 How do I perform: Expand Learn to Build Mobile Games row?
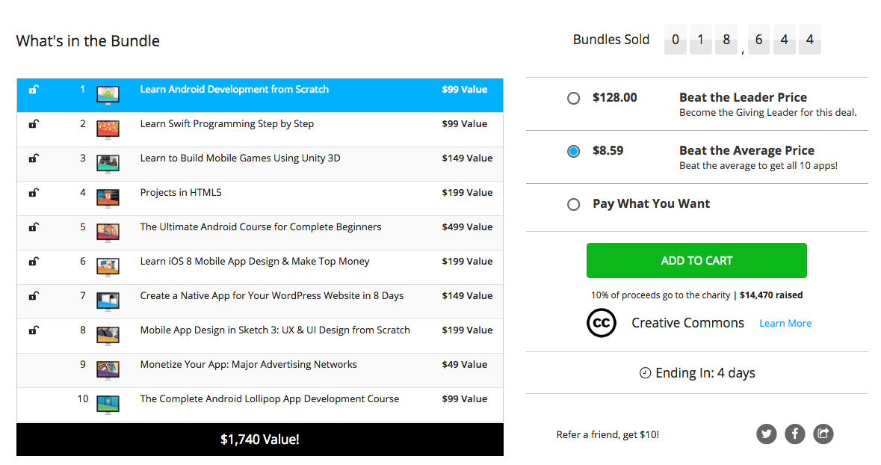coord(240,158)
